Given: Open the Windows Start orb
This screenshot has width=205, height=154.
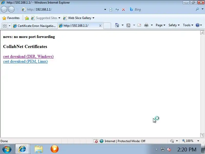Looking at the screenshot, I should pyautogui.click(x=7, y=149).
